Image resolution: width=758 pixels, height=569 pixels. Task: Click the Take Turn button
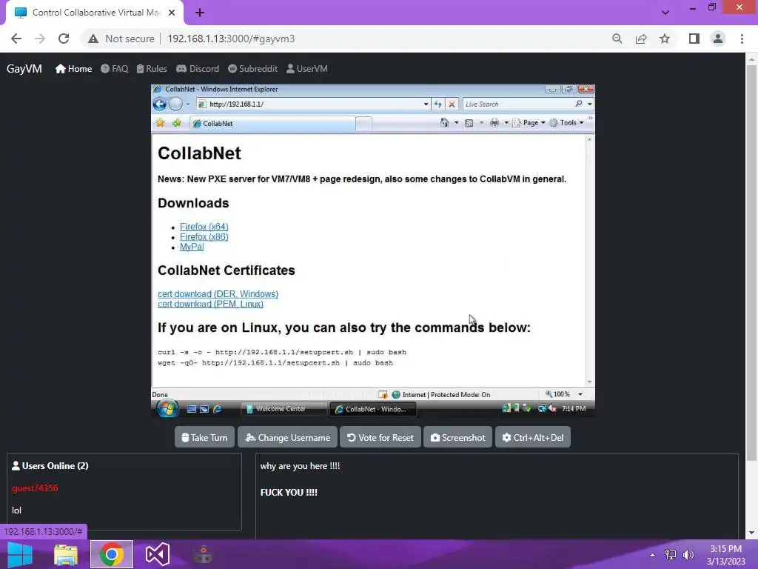coord(204,437)
